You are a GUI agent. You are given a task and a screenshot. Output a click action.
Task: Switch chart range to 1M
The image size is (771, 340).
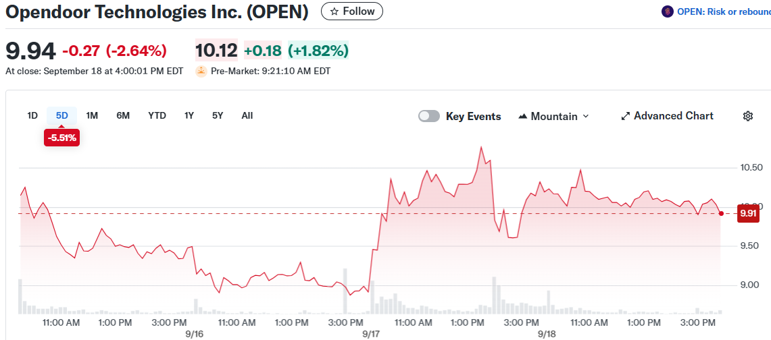pyautogui.click(x=92, y=116)
